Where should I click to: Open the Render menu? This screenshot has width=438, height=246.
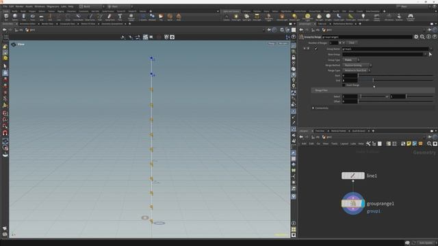20,6
